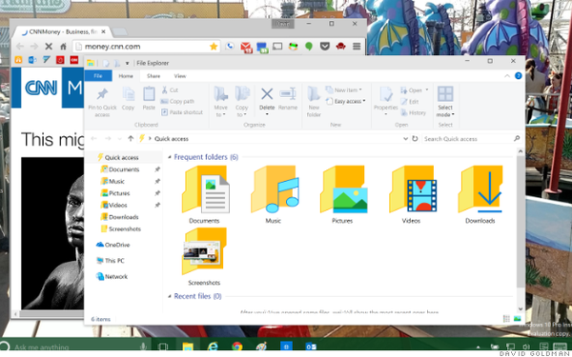Switch to the Share ribbon tab
The image size is (572, 357).
[153, 76]
